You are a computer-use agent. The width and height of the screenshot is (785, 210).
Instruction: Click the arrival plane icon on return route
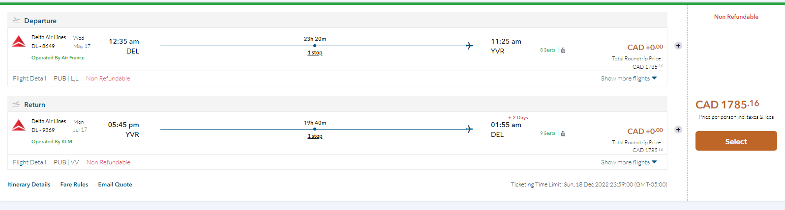pyautogui.click(x=469, y=129)
